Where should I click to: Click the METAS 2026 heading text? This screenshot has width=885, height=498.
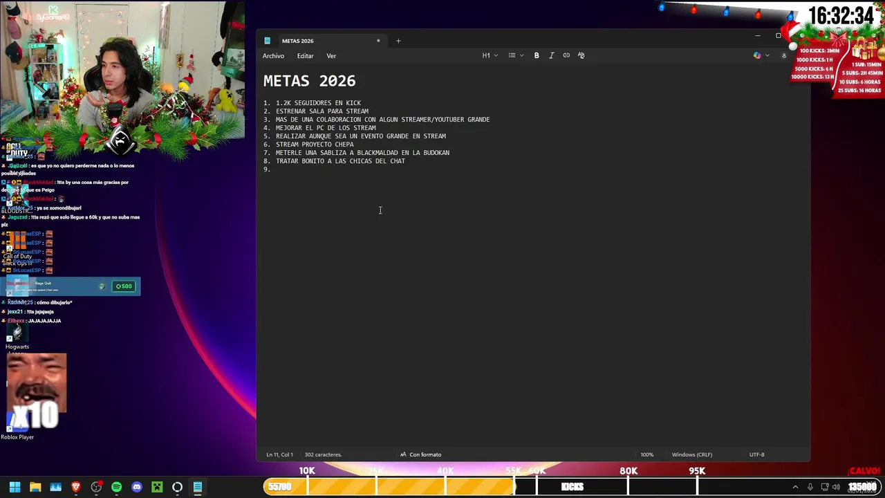[x=309, y=81]
